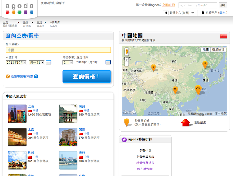Viewport: 233px width, 176px height.
Task: Click the China flag under 廣州
Action: [81, 111]
